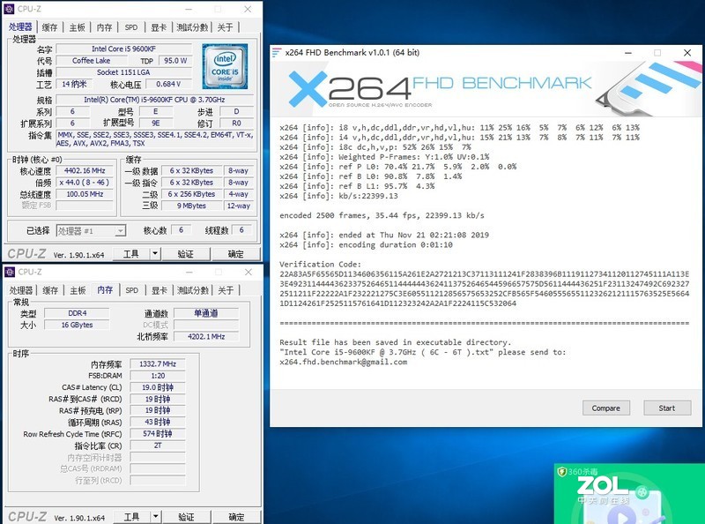Click the CPU-Z icon on the memory window title bar

click(11, 273)
